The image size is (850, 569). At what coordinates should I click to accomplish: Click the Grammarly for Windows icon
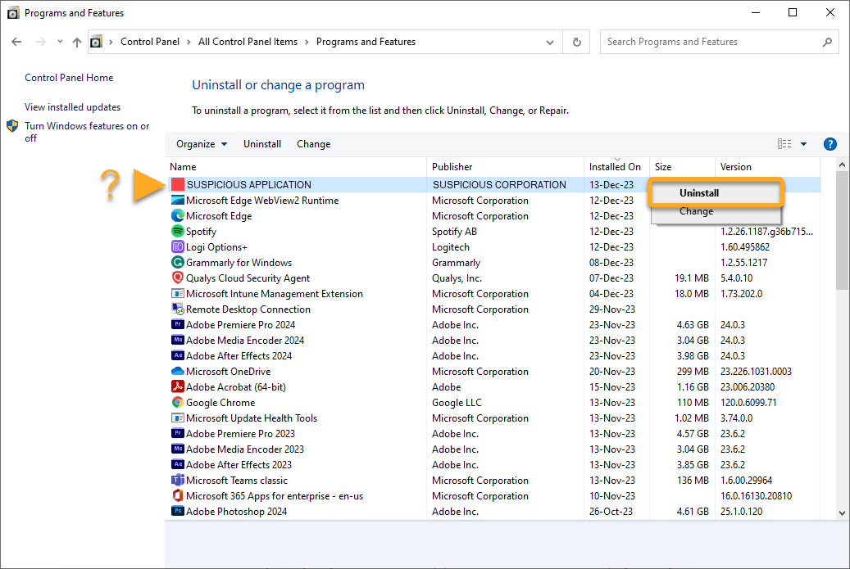click(178, 263)
